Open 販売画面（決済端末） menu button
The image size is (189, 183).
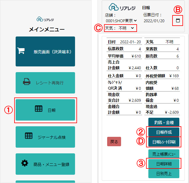(45, 52)
